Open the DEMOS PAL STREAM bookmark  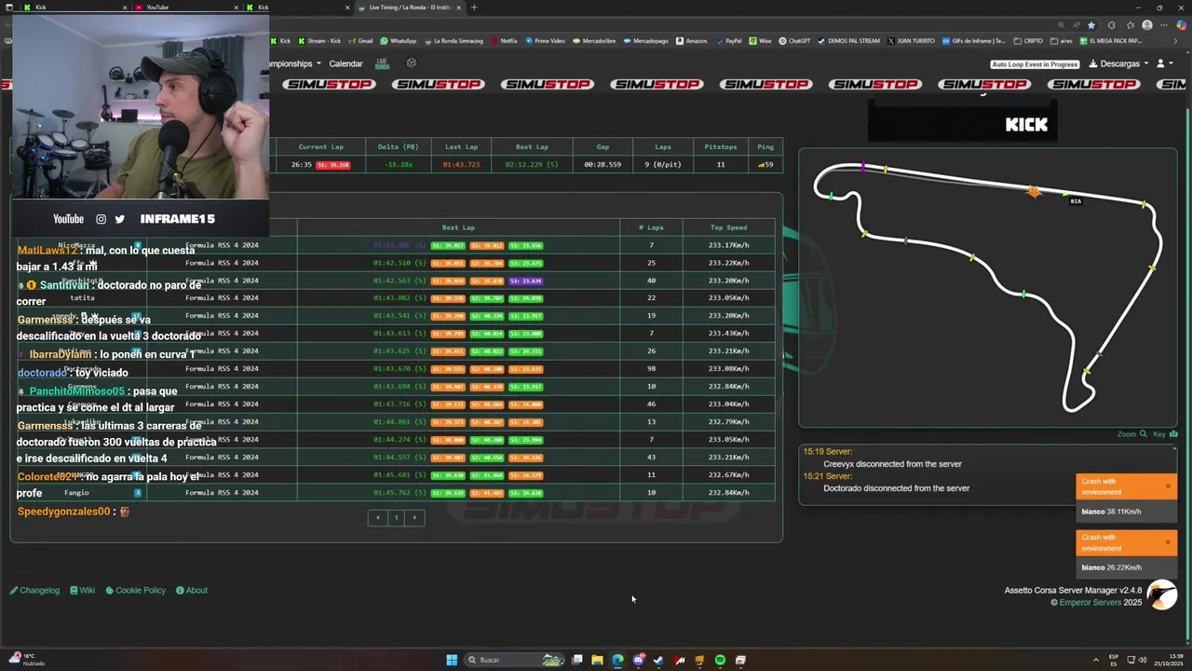(x=848, y=41)
